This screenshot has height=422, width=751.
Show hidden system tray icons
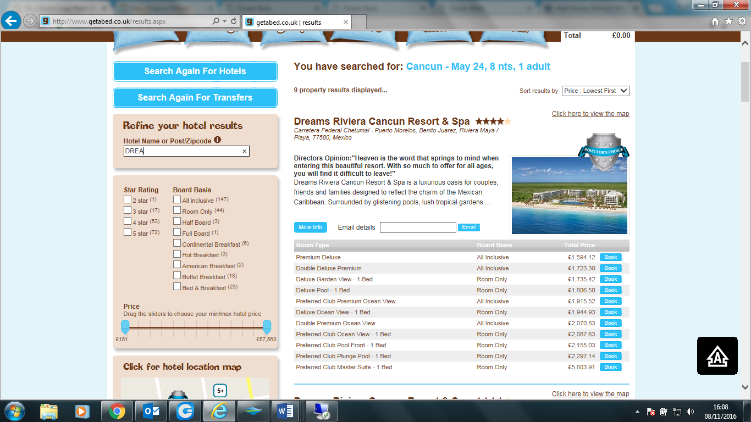click(638, 412)
